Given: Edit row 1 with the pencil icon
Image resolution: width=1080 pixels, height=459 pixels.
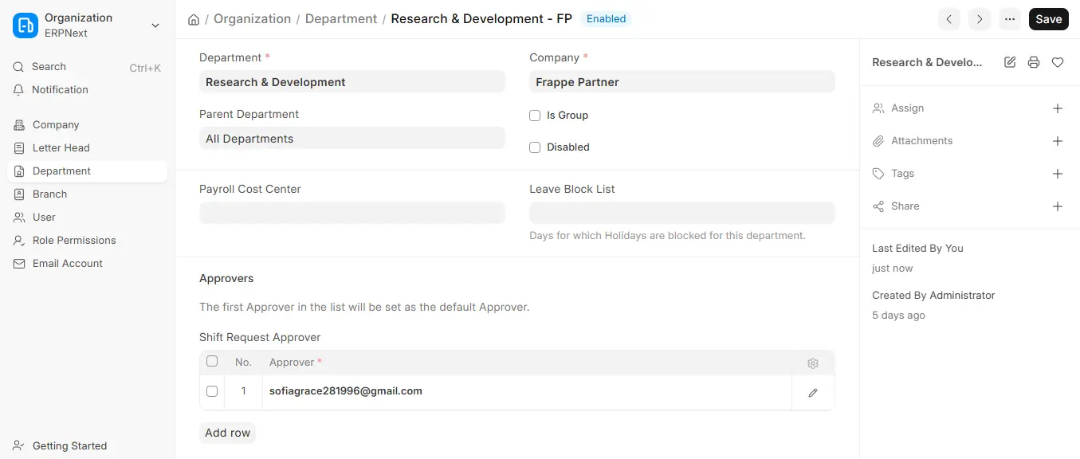Looking at the screenshot, I should click(813, 393).
